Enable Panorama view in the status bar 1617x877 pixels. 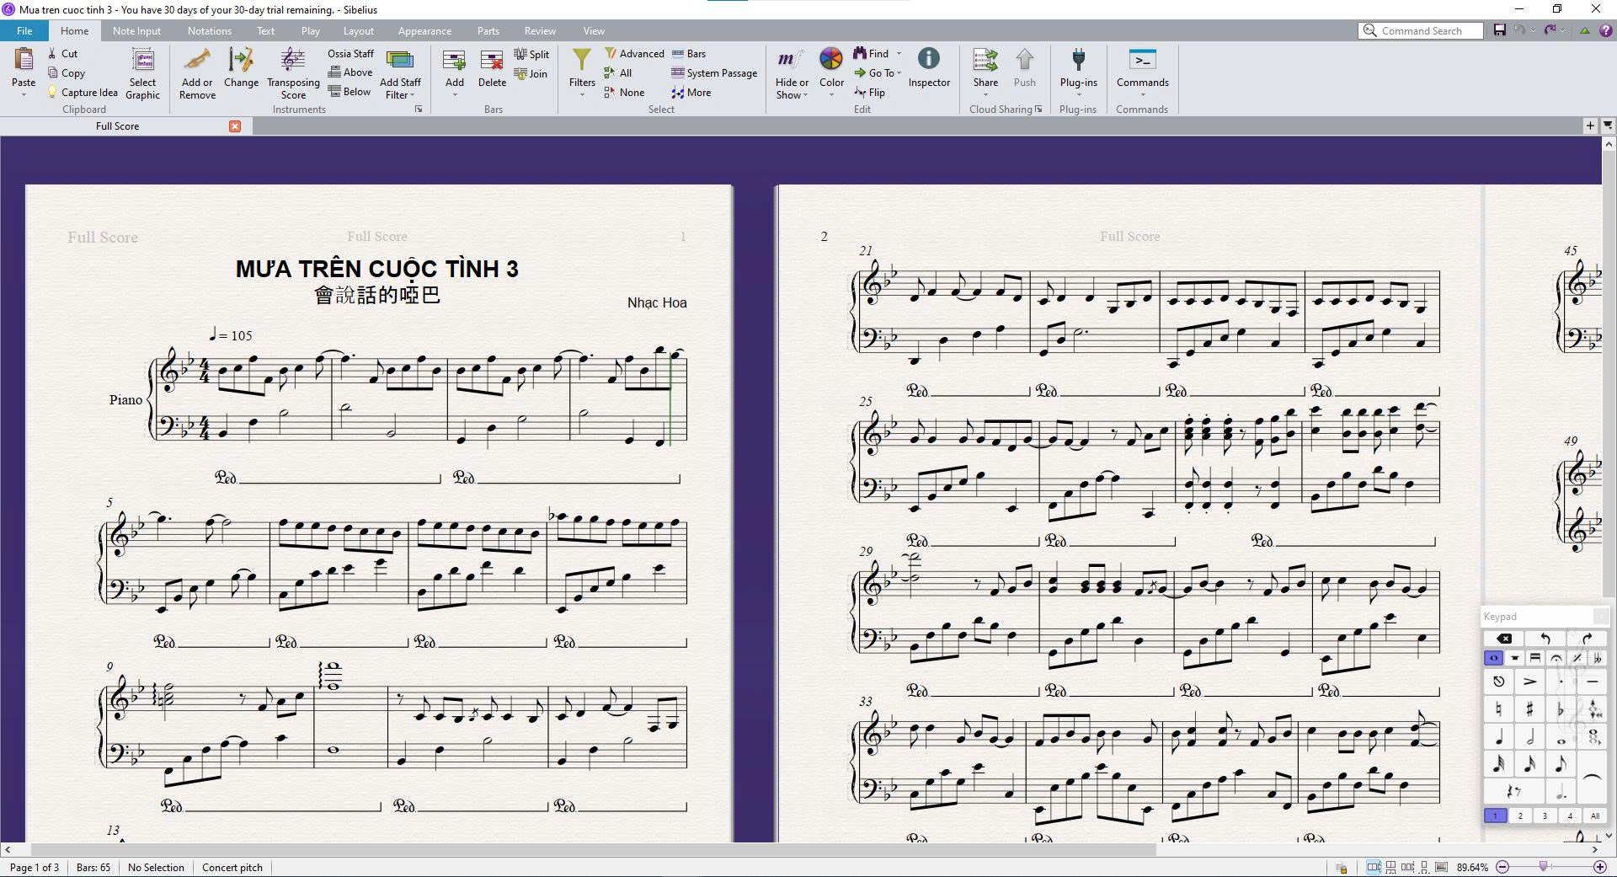click(1440, 868)
